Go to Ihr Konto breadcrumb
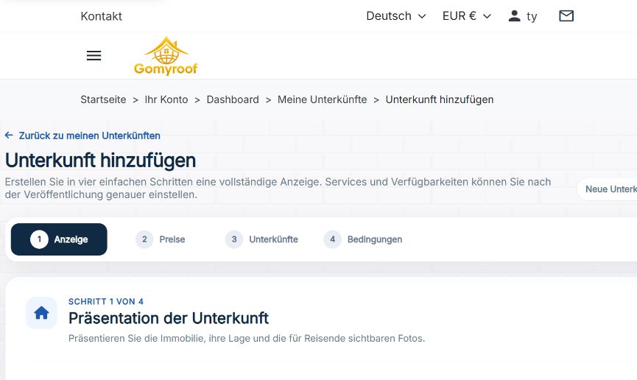The image size is (637, 380). coord(166,99)
